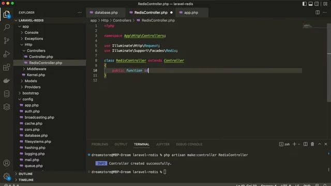Collapse the config folder
Screen dimensions: 331x186
50,99
